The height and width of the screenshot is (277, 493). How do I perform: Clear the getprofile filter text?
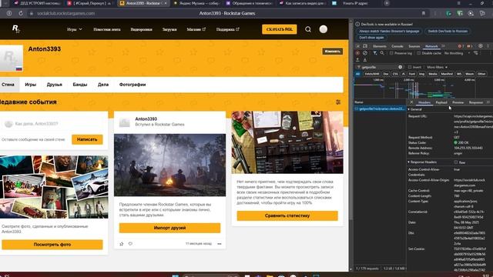[400, 67]
